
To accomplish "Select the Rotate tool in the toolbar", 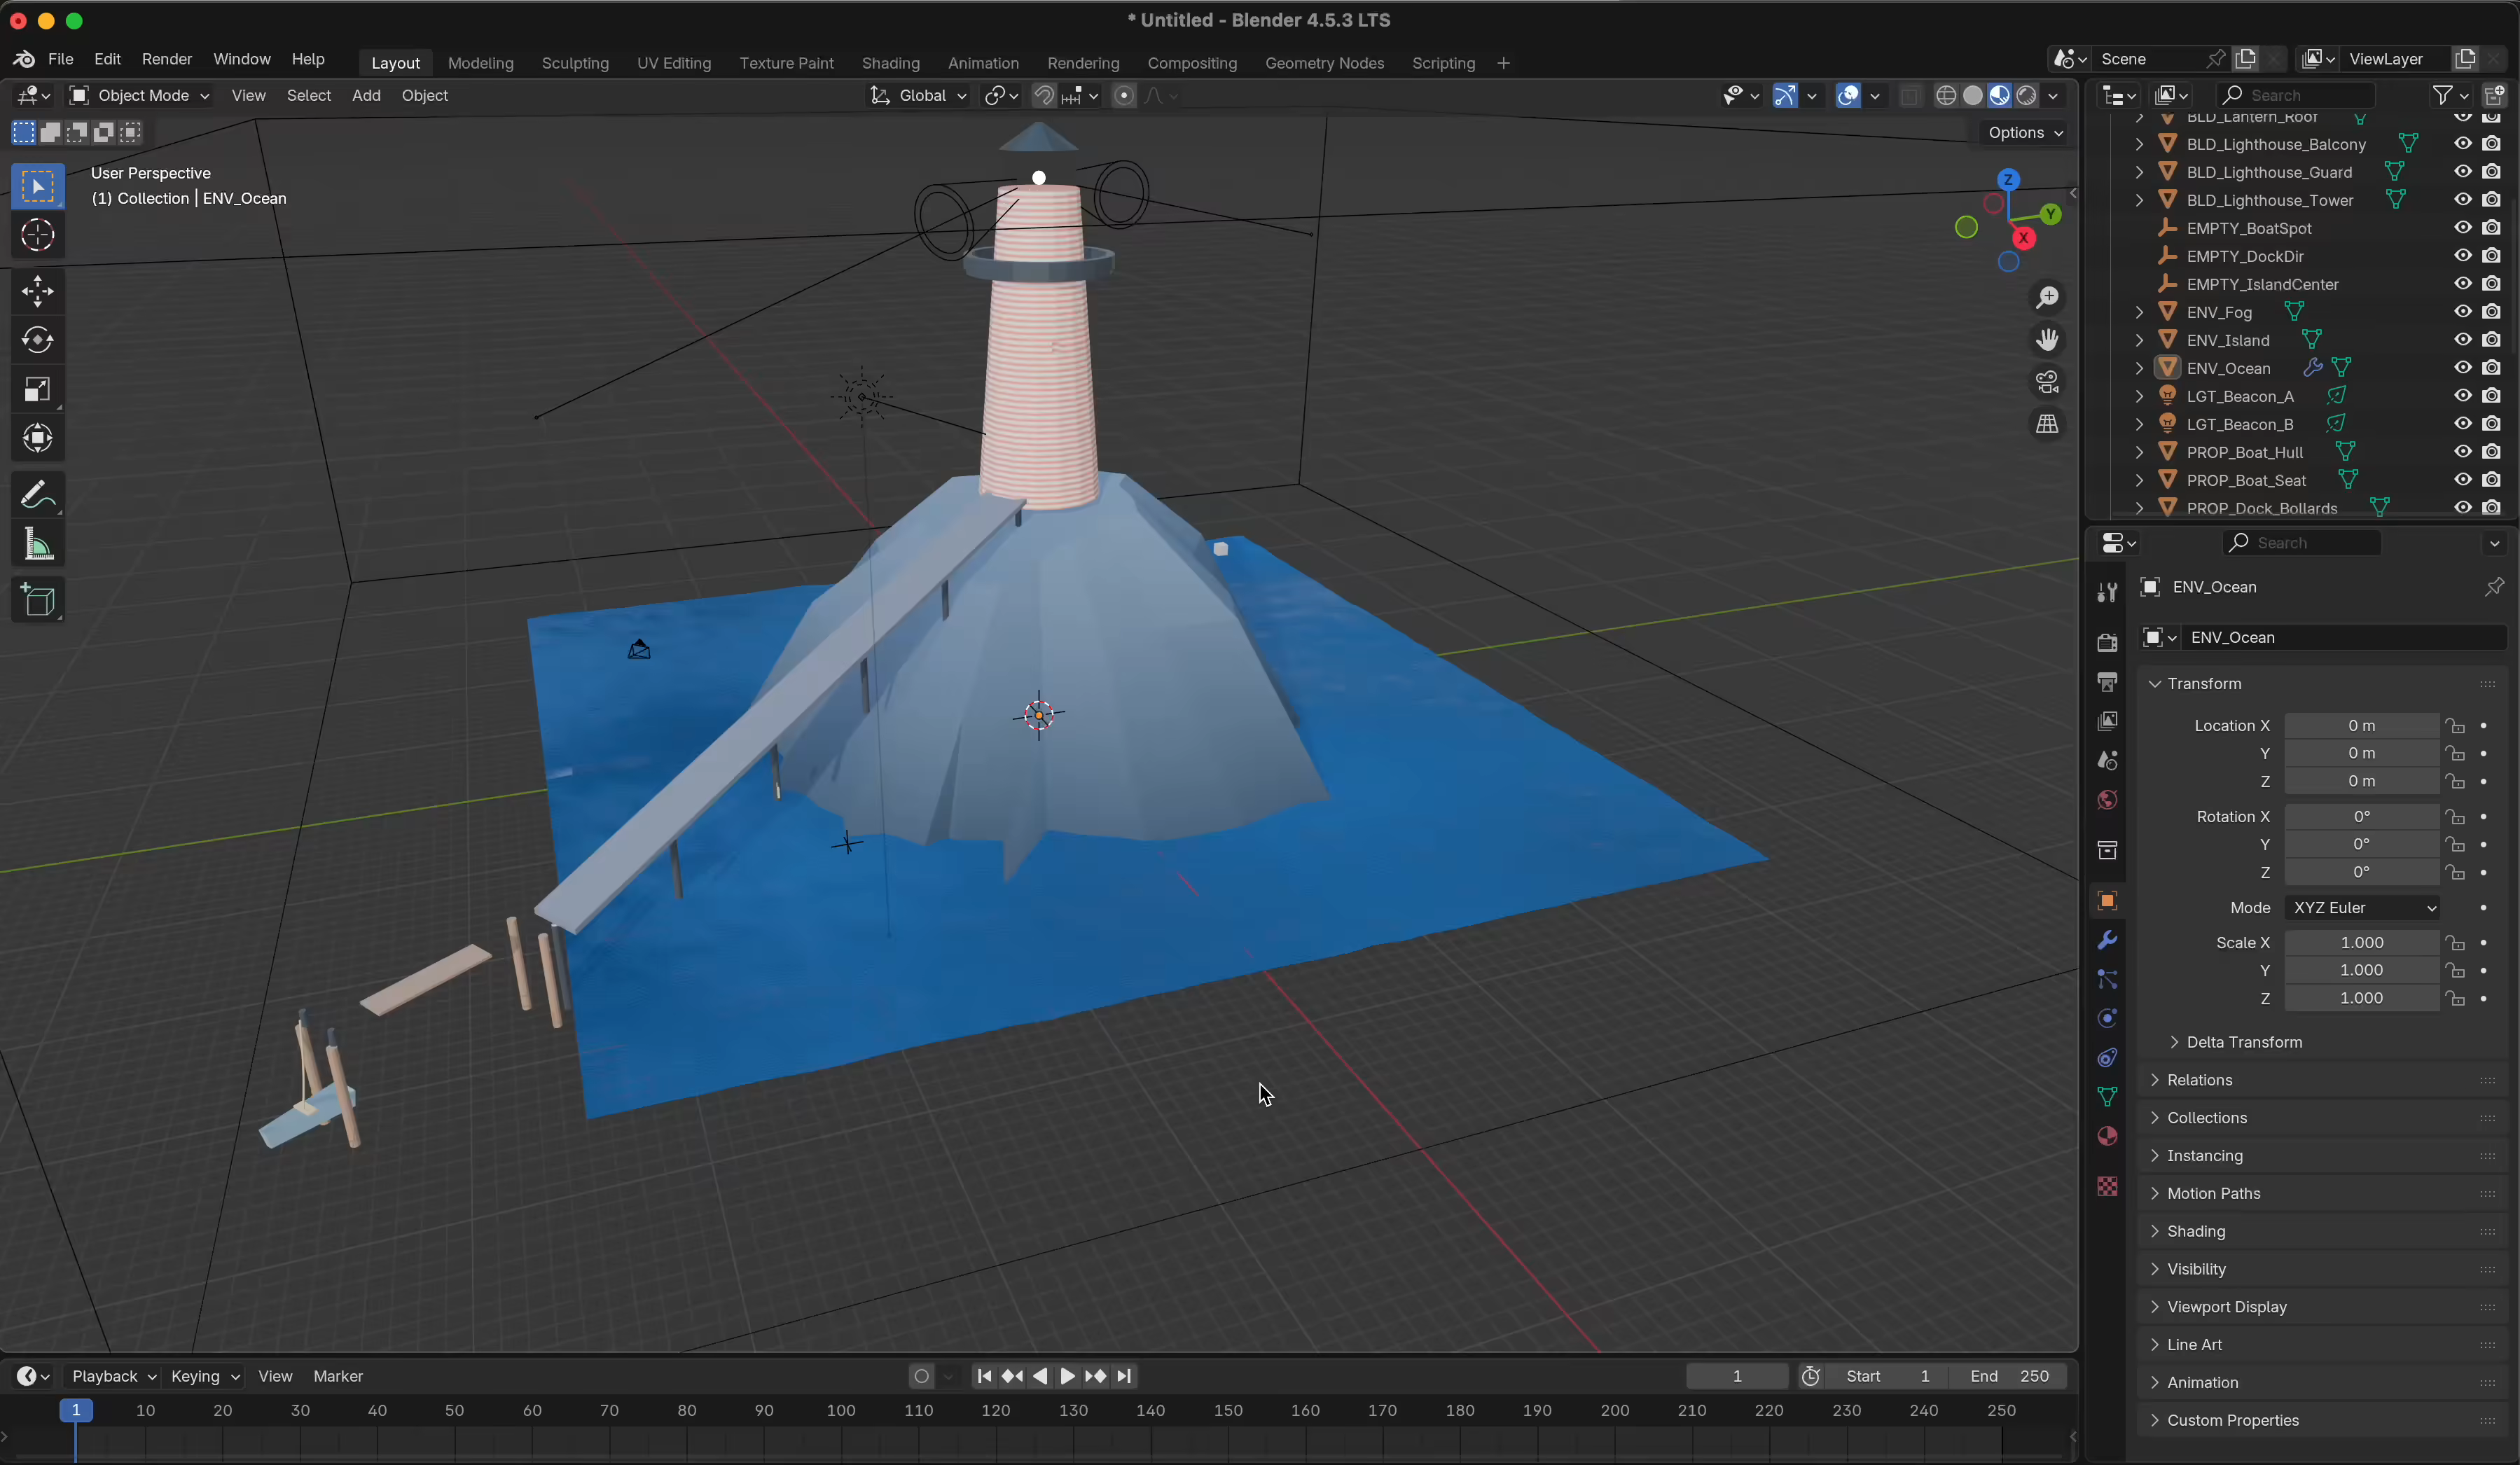I will coord(37,340).
